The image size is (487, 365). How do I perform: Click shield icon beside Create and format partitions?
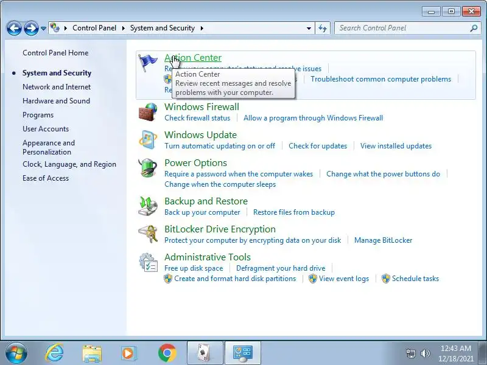[168, 279]
